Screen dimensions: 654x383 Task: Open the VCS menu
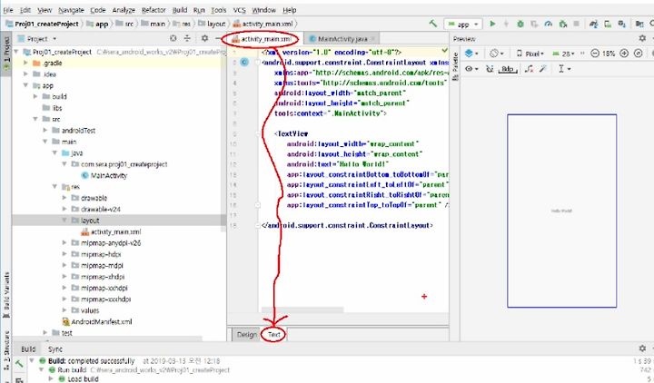click(239, 10)
